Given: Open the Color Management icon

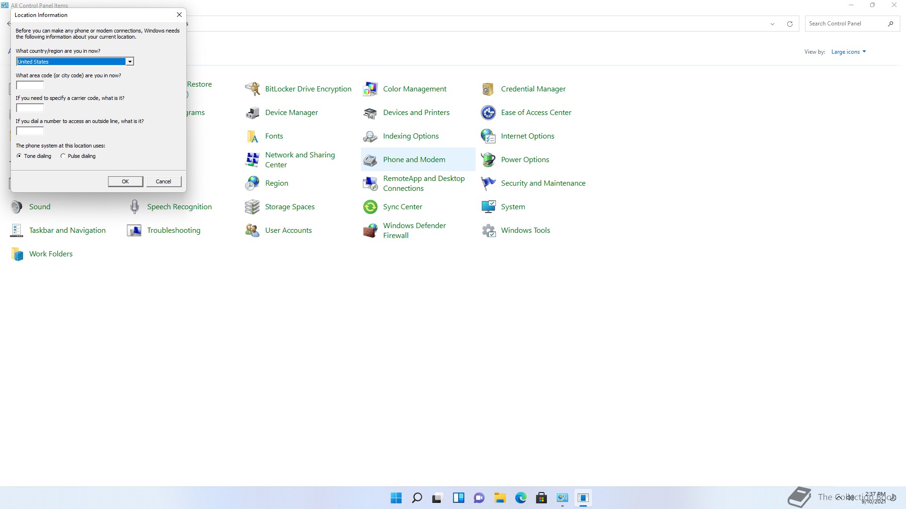Looking at the screenshot, I should 370,89.
